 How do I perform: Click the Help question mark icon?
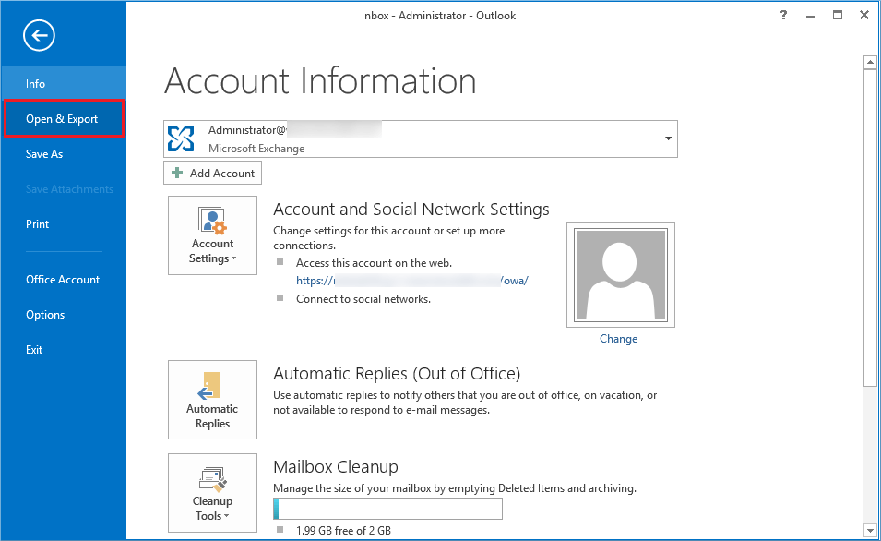[783, 15]
